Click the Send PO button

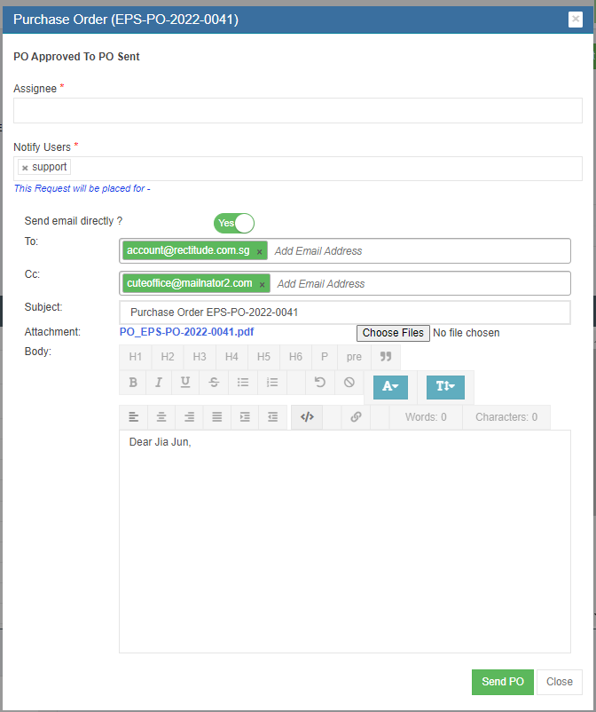pyautogui.click(x=502, y=682)
